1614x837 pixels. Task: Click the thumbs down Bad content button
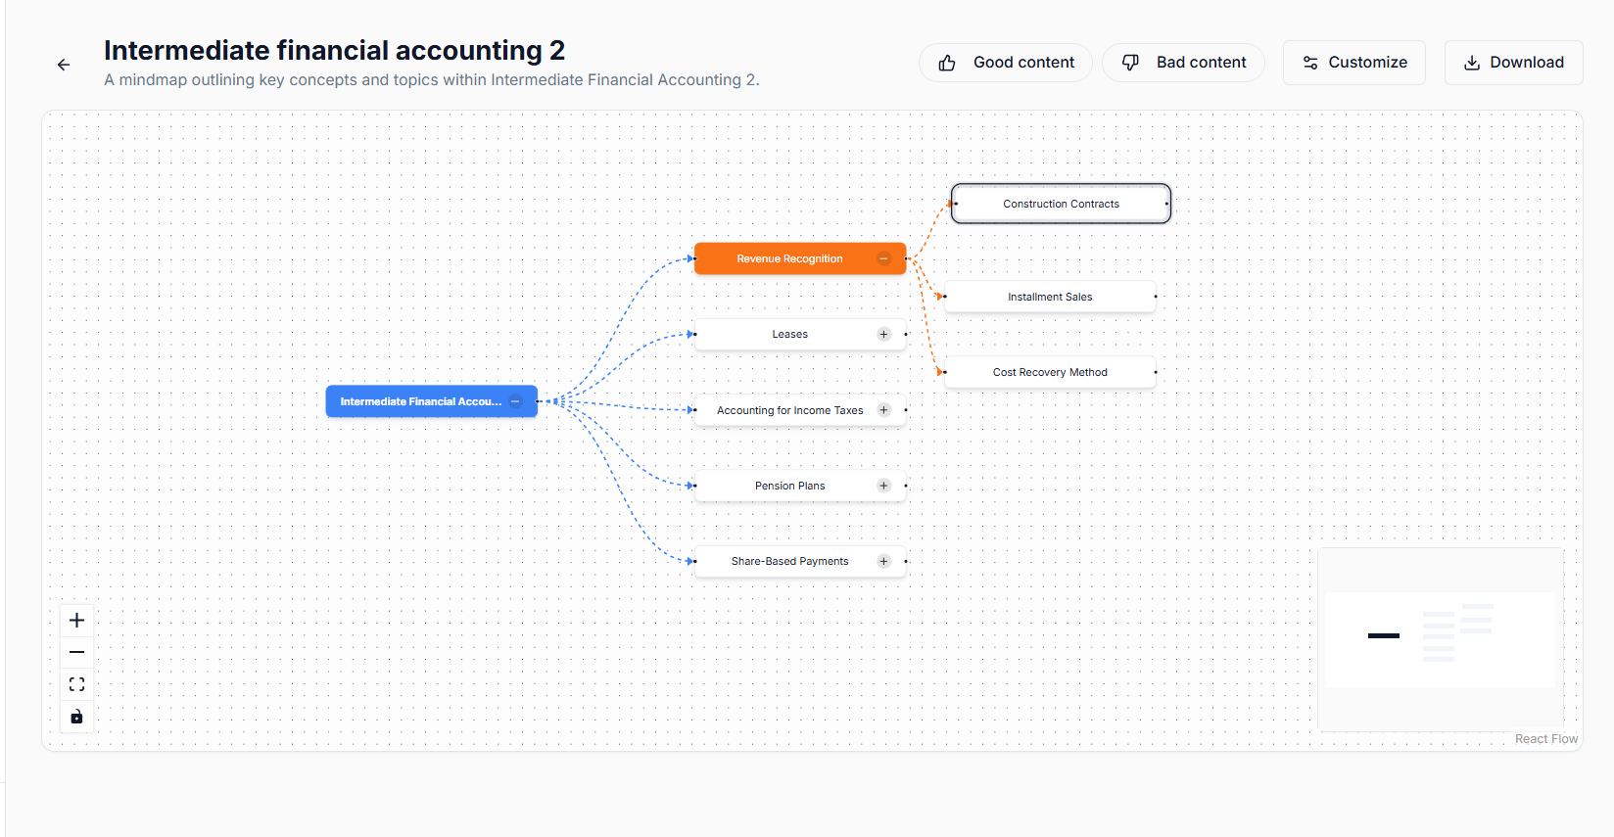(1183, 63)
